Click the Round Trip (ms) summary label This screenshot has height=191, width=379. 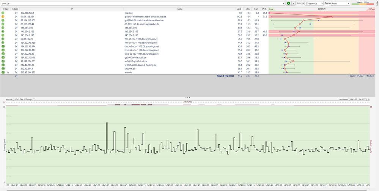pos(225,76)
